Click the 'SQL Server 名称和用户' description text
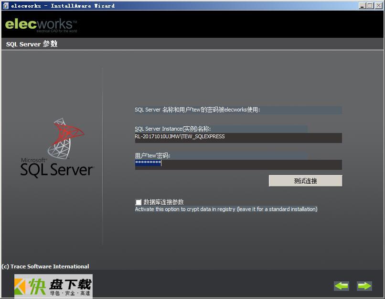This screenshot has width=385, height=299. pyautogui.click(x=197, y=110)
